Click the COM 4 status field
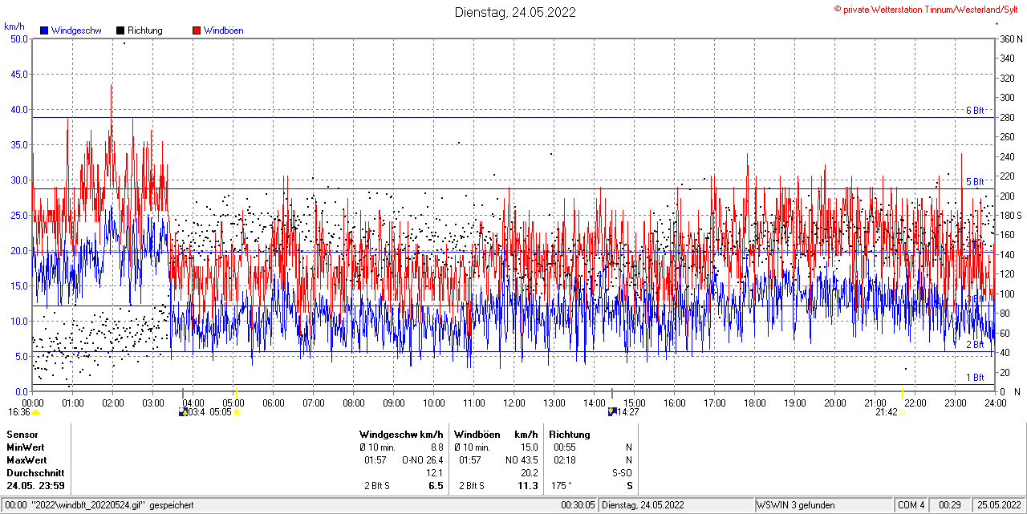The image size is (1027, 514). point(911,505)
